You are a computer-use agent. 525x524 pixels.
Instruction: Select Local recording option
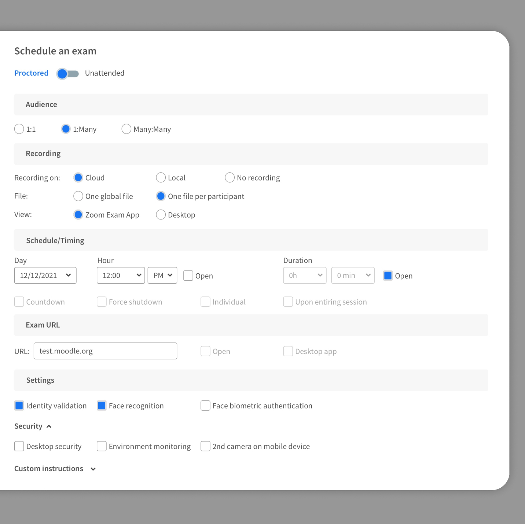pyautogui.click(x=161, y=178)
